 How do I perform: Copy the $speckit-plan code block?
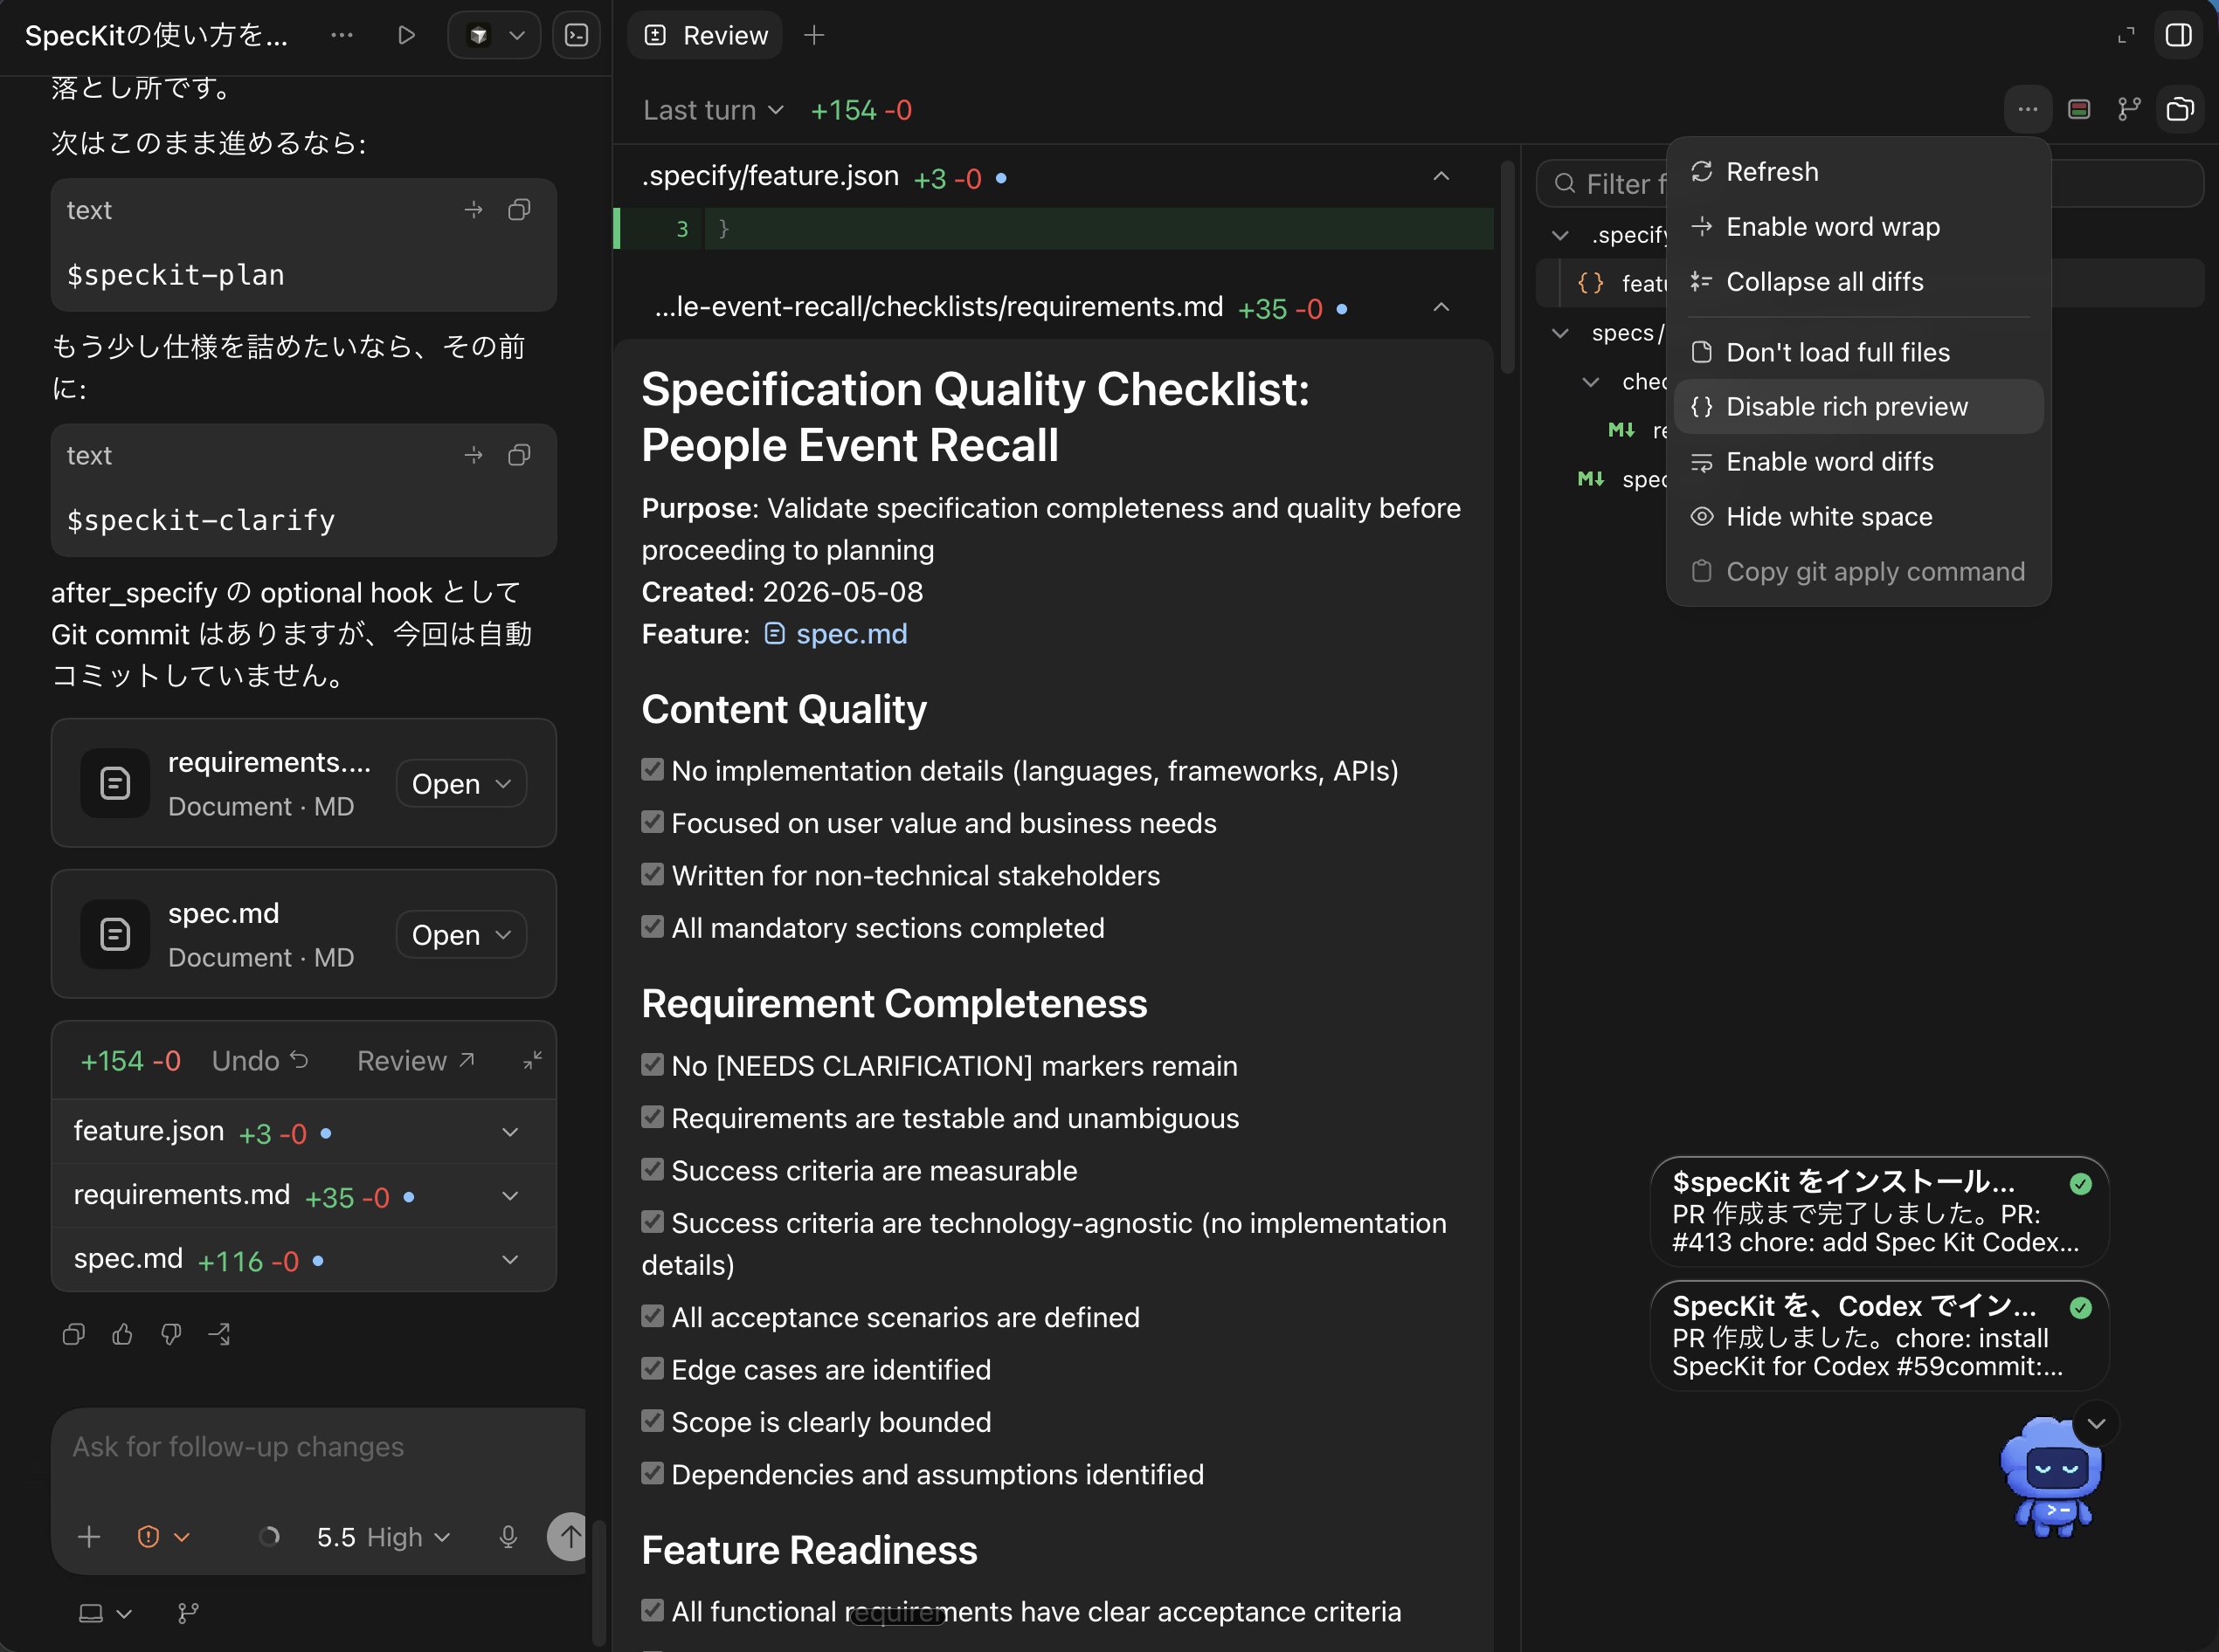pyautogui.click(x=519, y=210)
